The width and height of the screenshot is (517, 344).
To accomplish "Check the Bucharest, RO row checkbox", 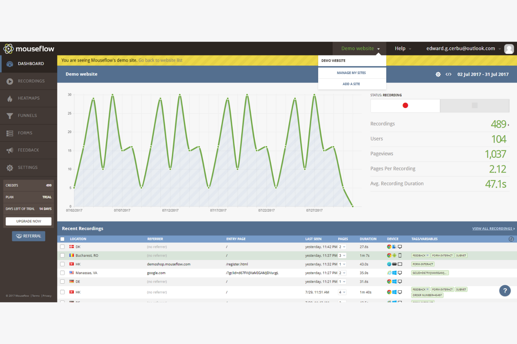I will click(x=63, y=255).
